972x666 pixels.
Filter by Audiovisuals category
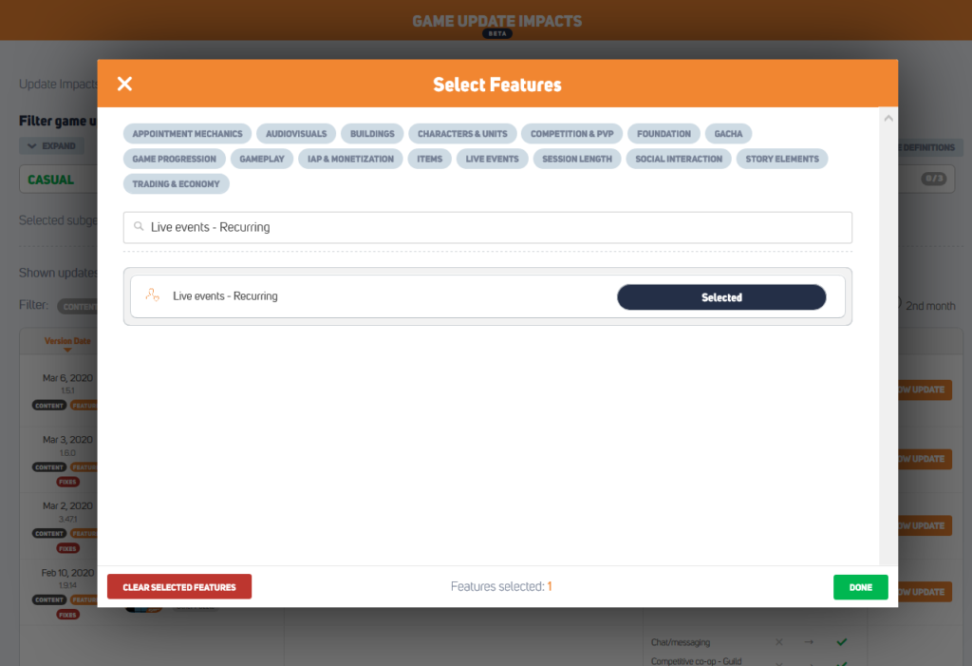point(296,134)
